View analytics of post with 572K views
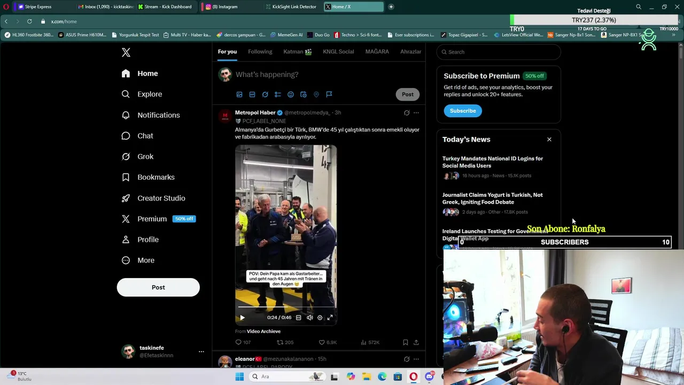 pyautogui.click(x=370, y=342)
